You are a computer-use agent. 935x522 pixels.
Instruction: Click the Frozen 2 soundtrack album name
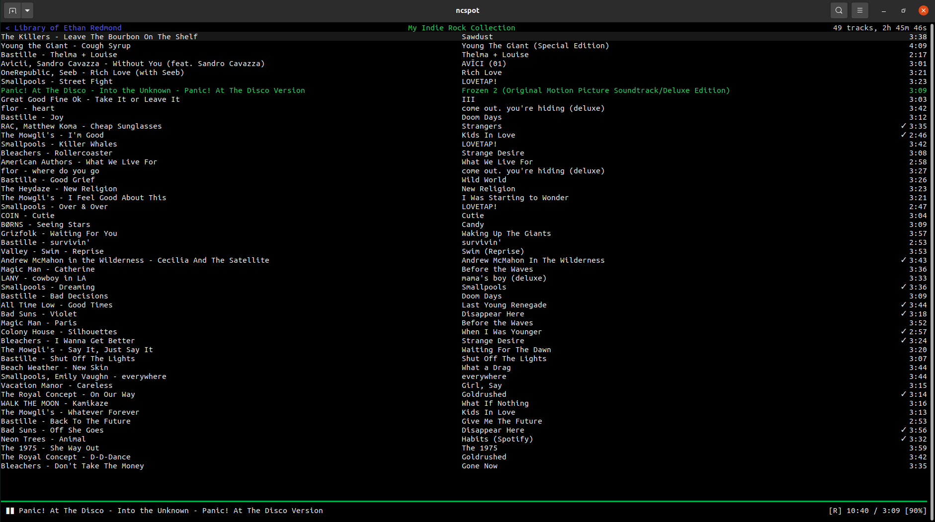pos(595,90)
